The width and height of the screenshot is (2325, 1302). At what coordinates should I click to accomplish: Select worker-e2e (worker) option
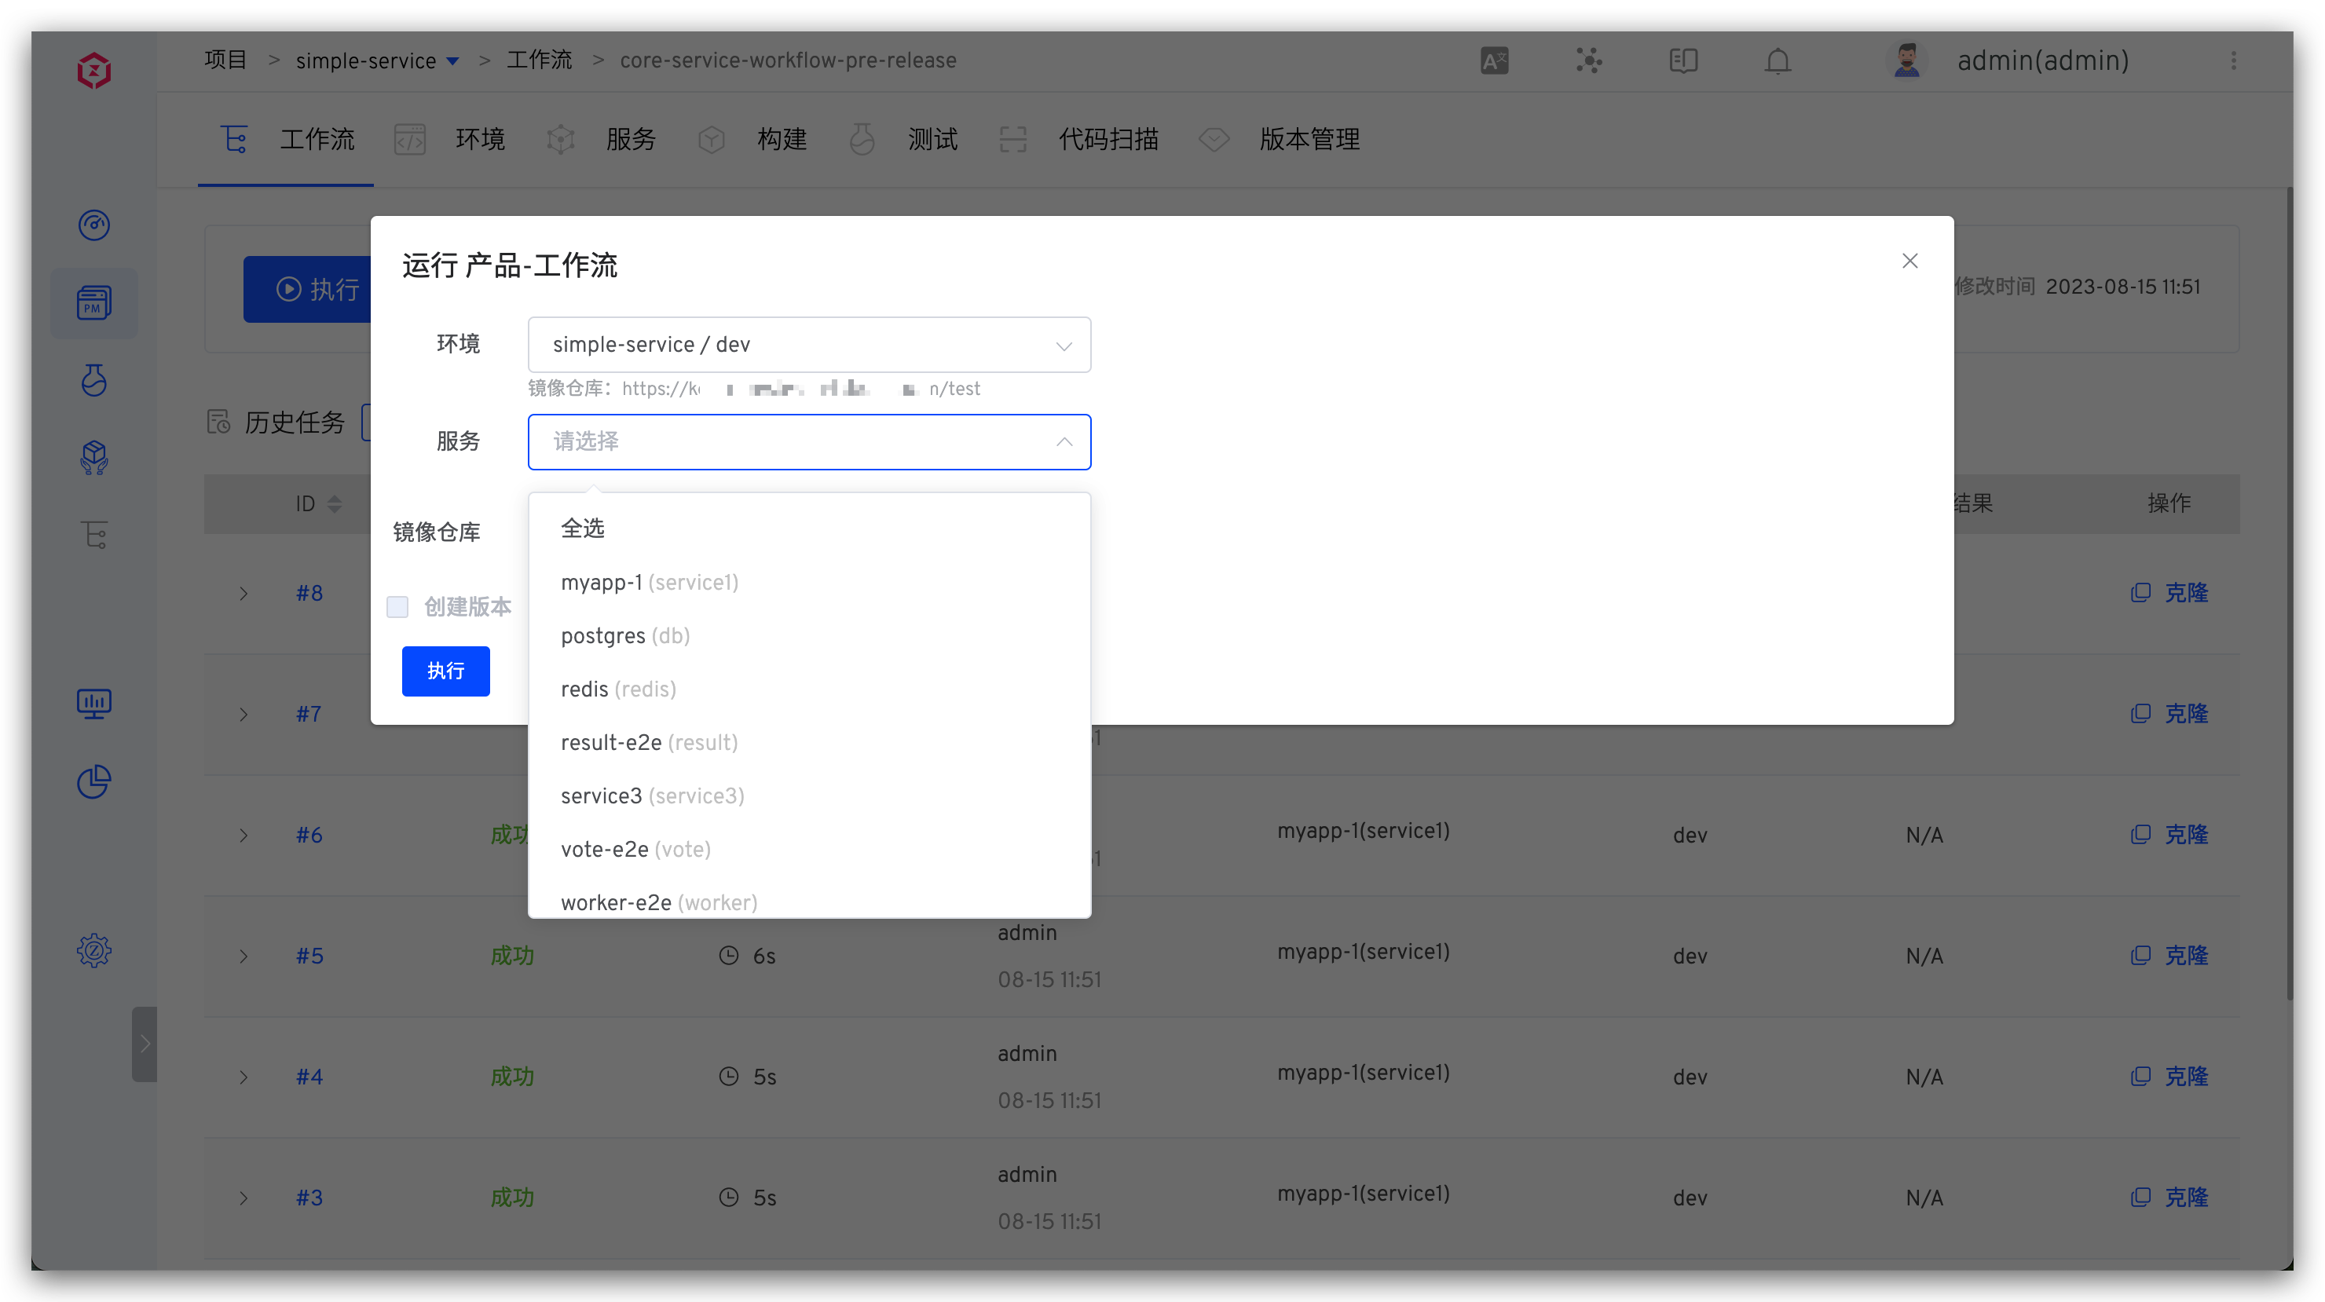point(810,898)
